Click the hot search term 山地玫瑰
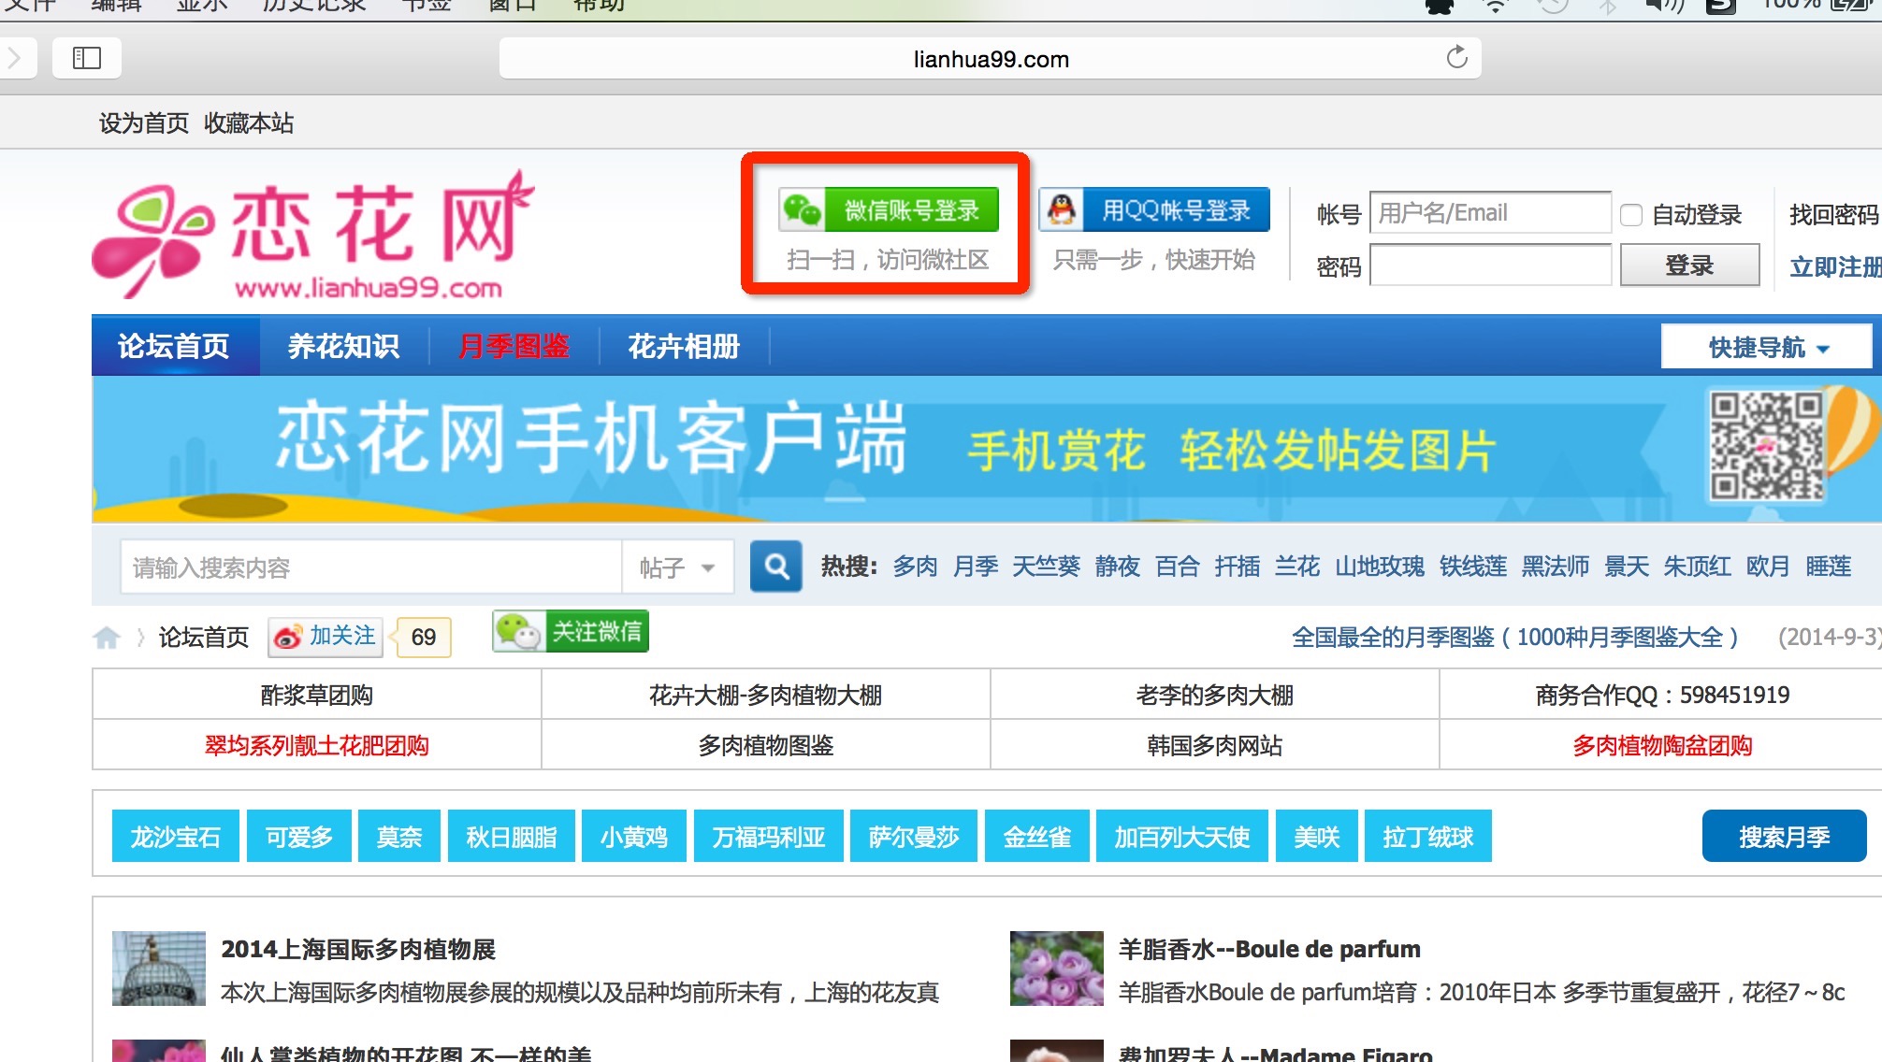This screenshot has width=1882, height=1062. click(x=1379, y=567)
